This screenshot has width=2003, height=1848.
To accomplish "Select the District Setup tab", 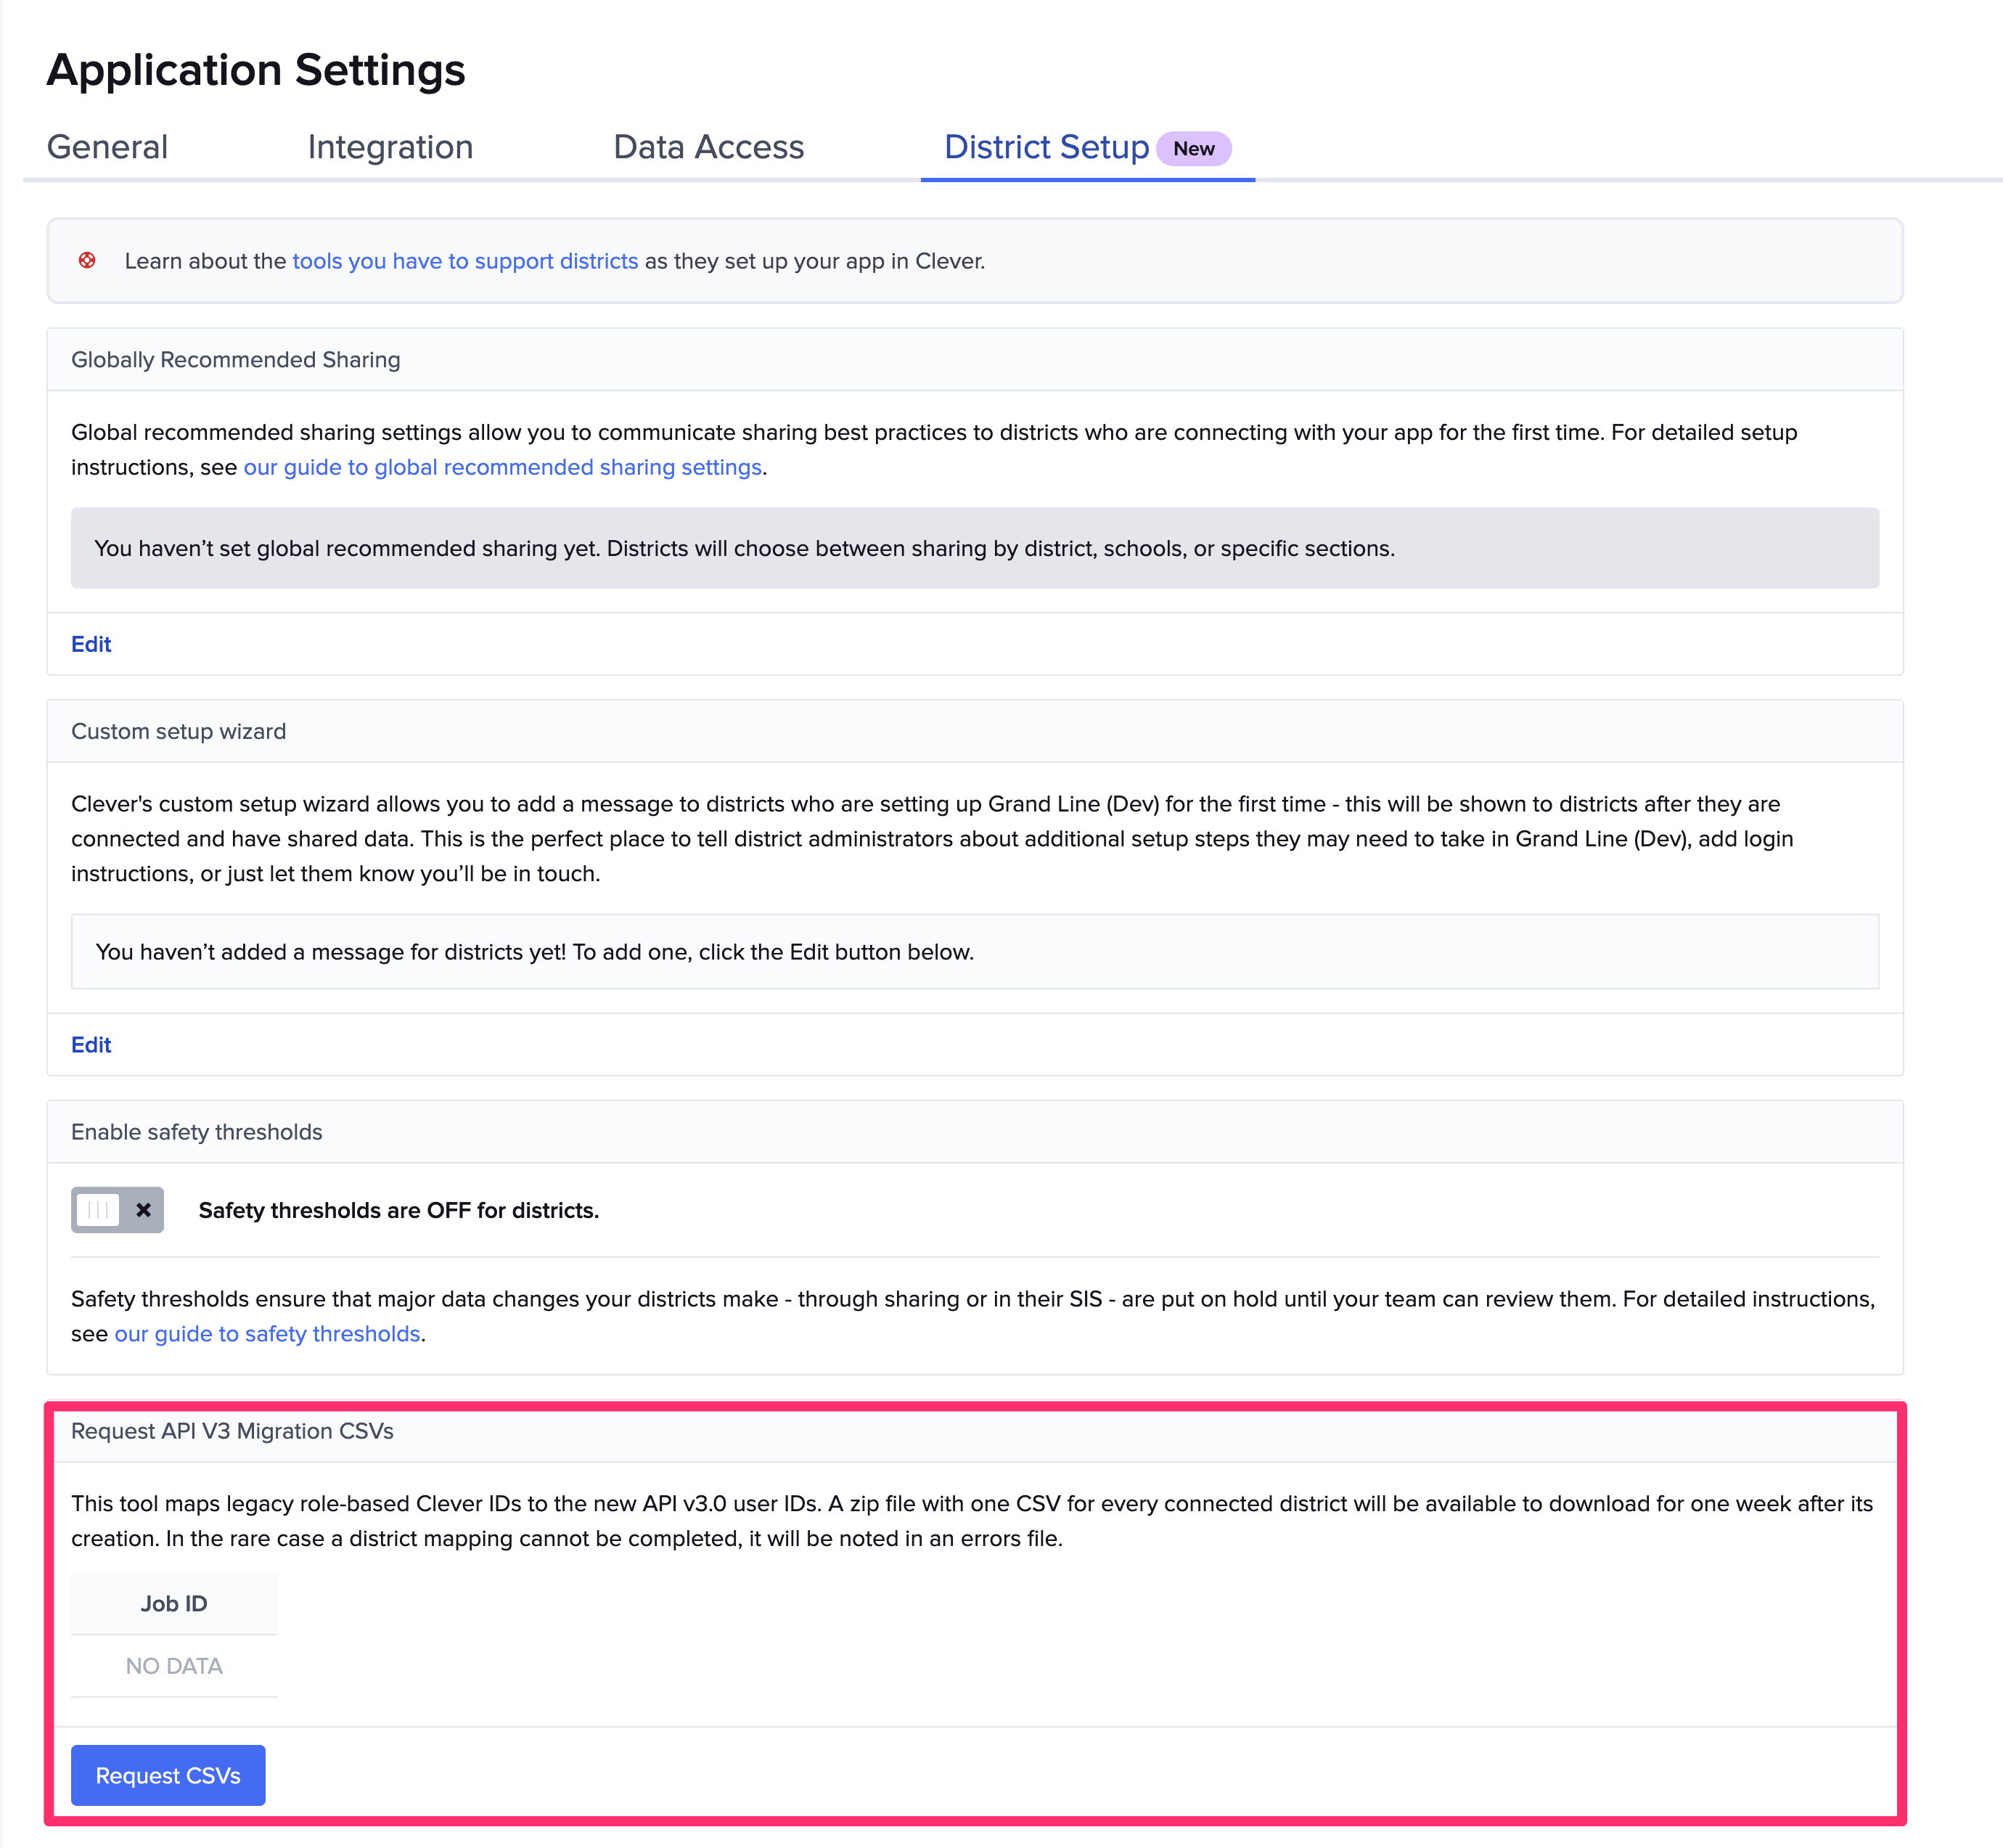I will pos(1046,147).
